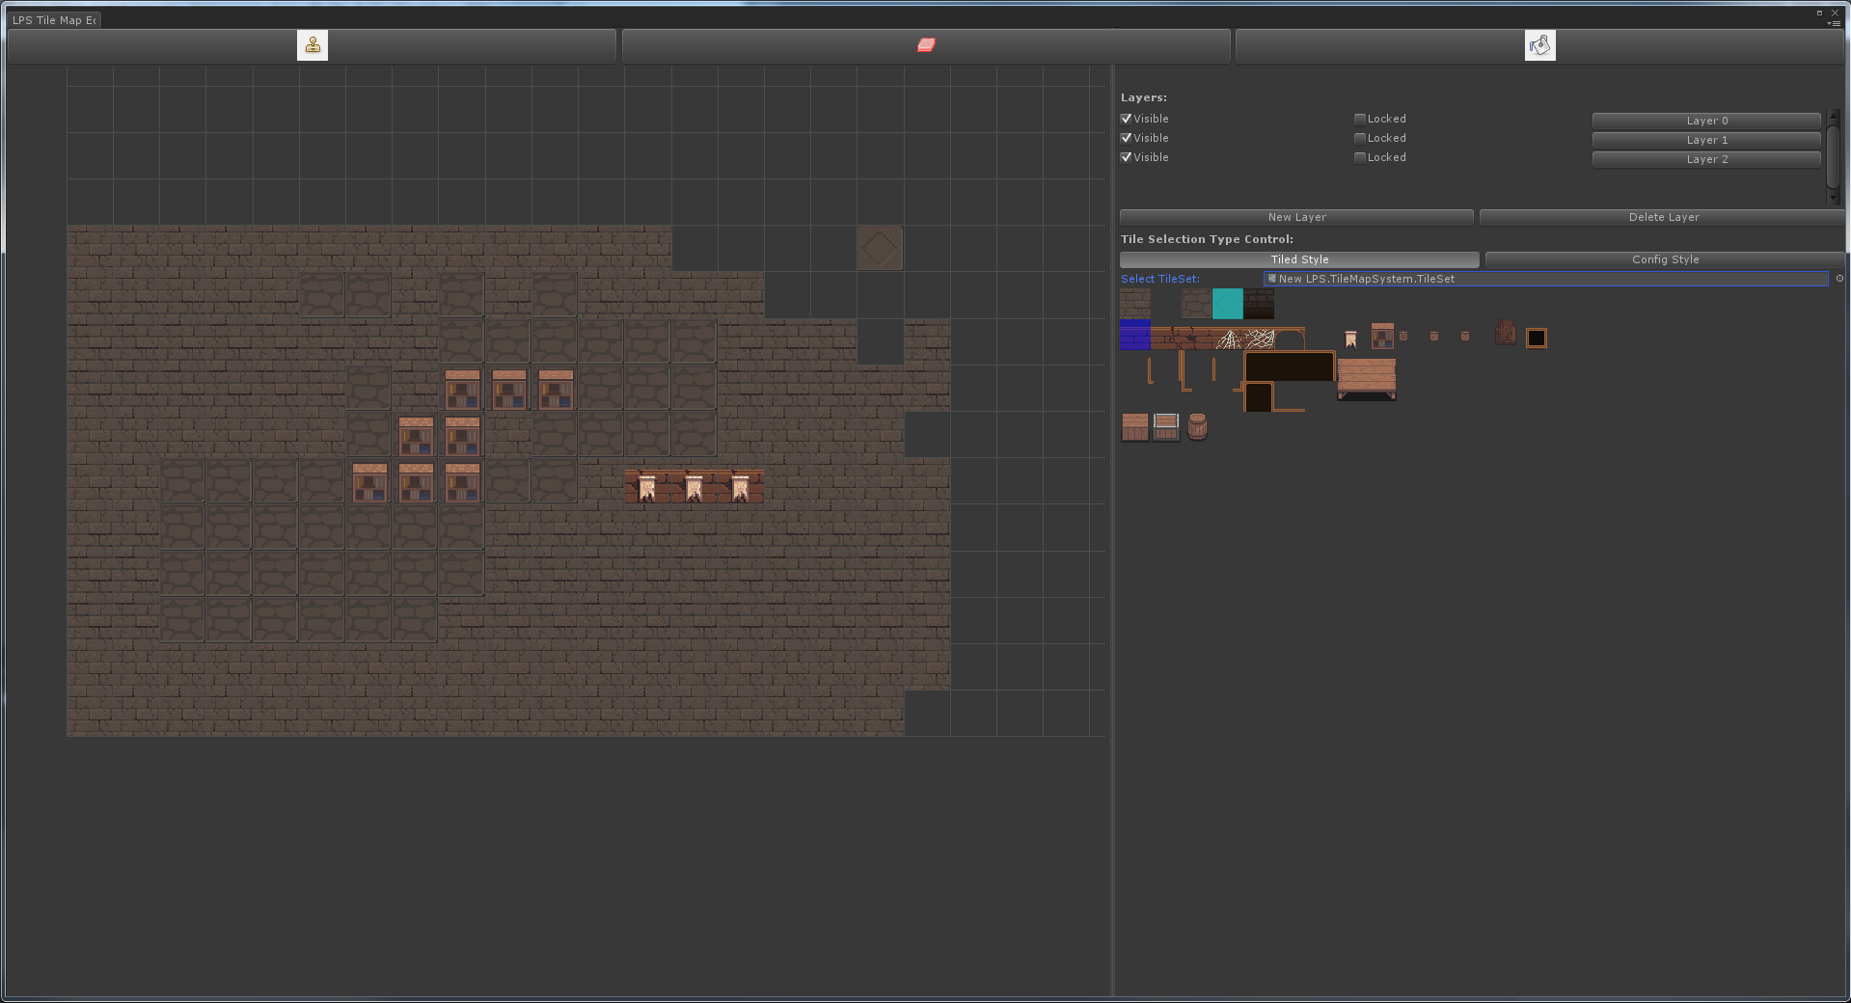This screenshot has width=1851, height=1003.
Task: Pick the brick chimney tile in palette
Action: [1506, 333]
